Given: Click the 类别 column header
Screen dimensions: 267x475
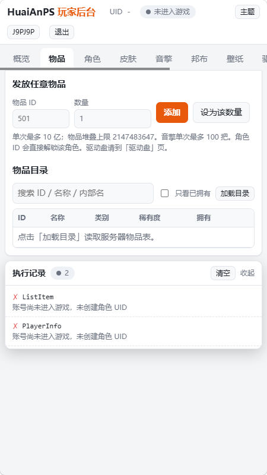Looking at the screenshot, I should pyautogui.click(x=101, y=218).
